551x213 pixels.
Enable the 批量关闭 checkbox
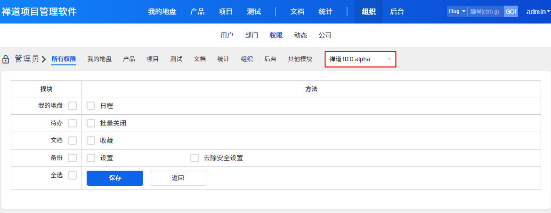[91, 123]
